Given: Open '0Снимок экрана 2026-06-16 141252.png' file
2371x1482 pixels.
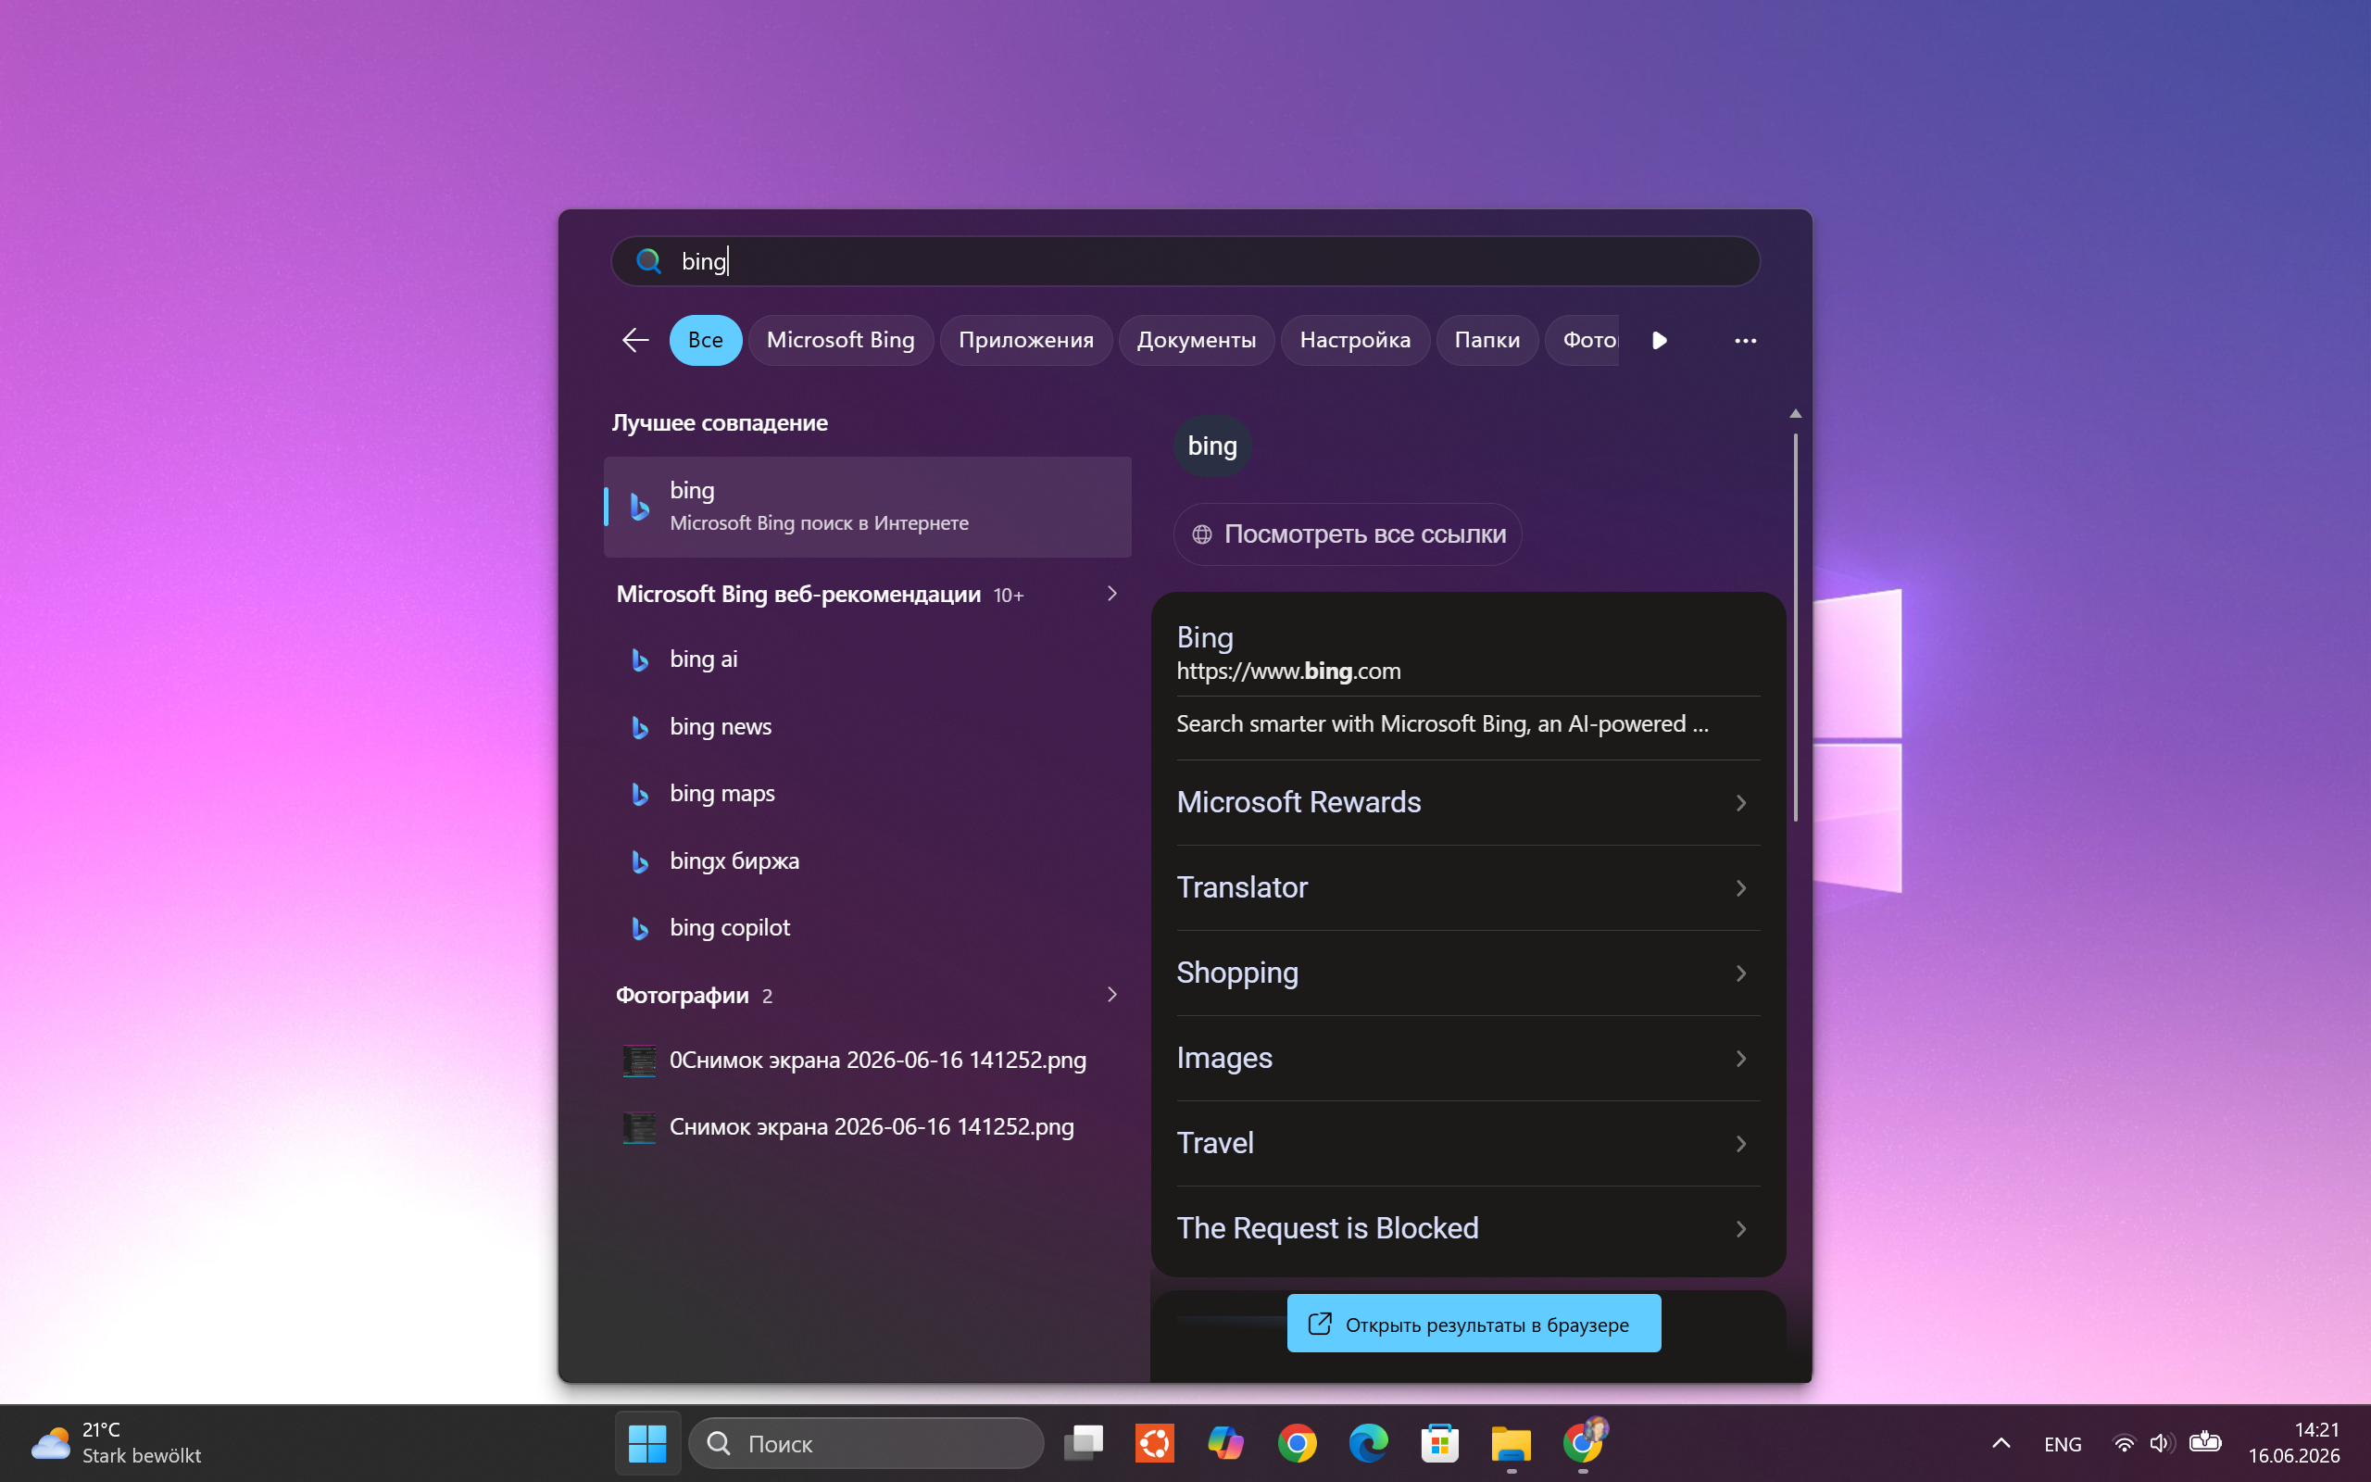Looking at the screenshot, I should 868,1061.
